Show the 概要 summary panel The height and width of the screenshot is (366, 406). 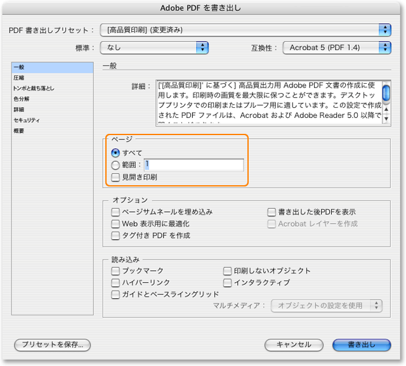(x=19, y=131)
